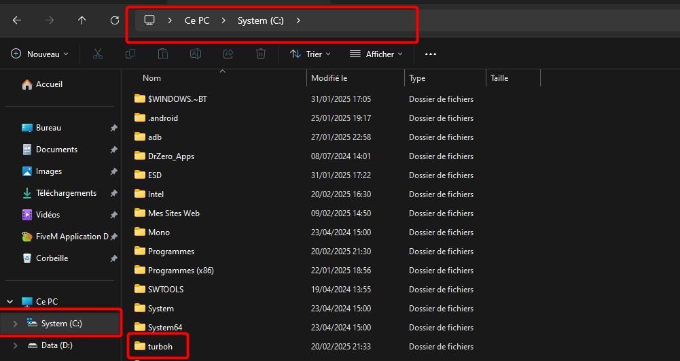Viewport: 680px width, 361px height.
Task: Open the Trier sort dropdown
Action: point(310,54)
